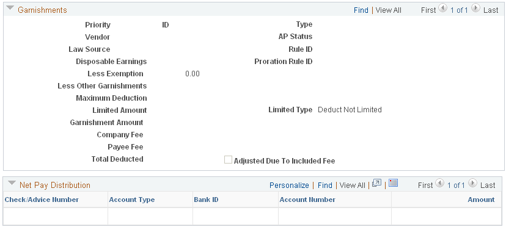Click the Limited Type label
The height and width of the screenshot is (227, 506).
click(290, 110)
